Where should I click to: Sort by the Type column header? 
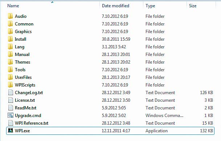click(x=150, y=6)
